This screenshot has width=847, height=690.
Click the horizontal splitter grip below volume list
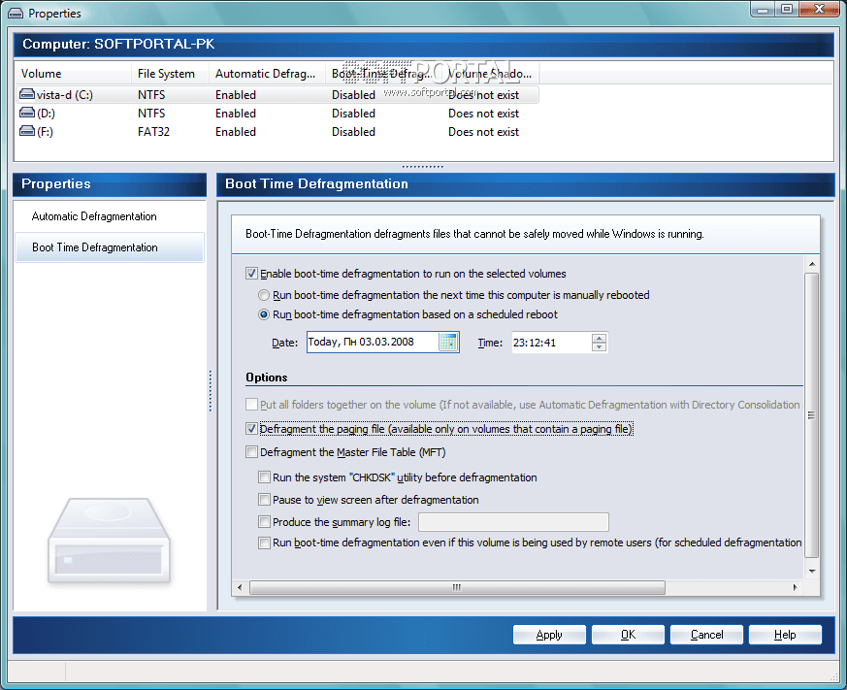click(x=423, y=166)
